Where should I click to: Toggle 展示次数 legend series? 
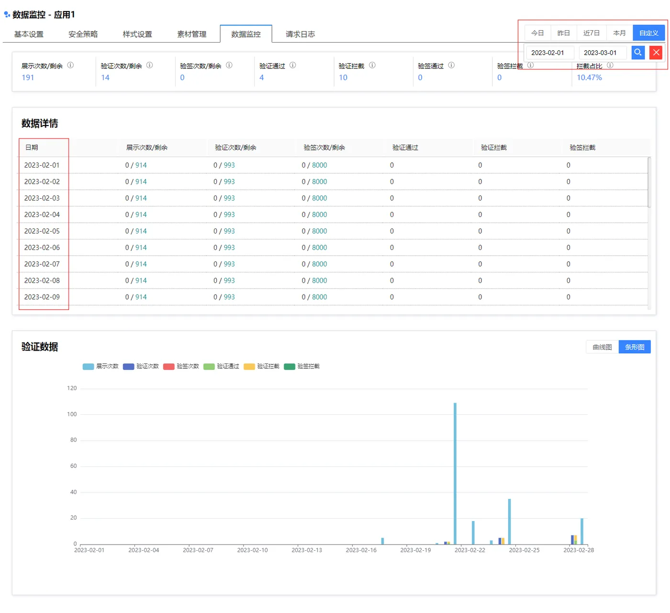click(100, 366)
